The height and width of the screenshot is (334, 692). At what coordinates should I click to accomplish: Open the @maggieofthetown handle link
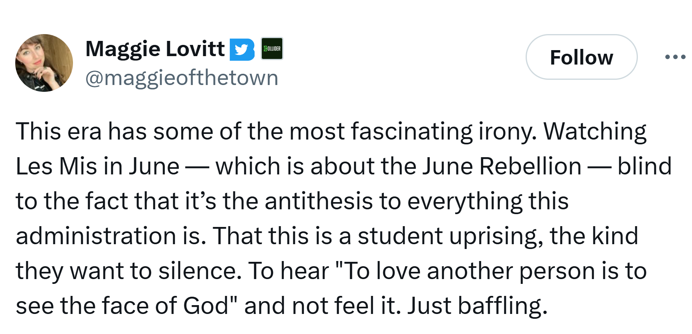tap(182, 78)
